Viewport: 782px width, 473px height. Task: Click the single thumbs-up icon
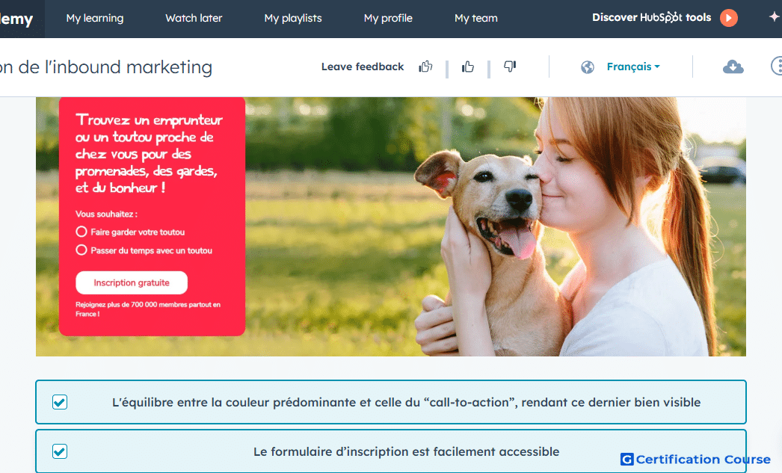coord(468,67)
